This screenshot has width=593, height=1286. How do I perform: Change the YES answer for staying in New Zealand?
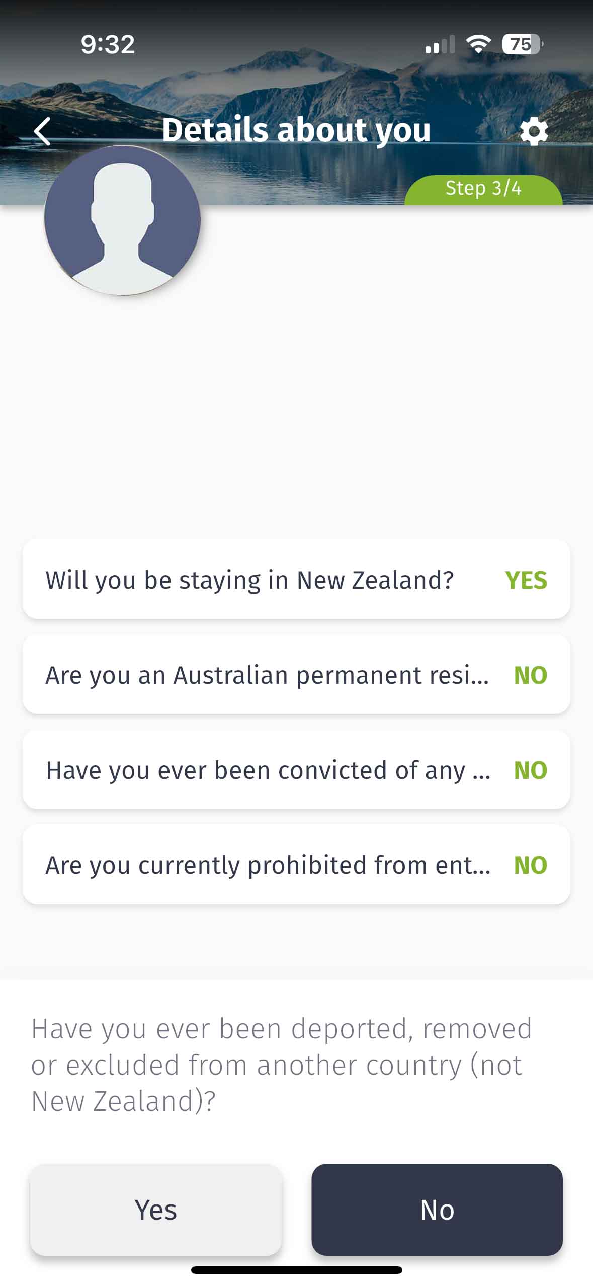click(526, 580)
